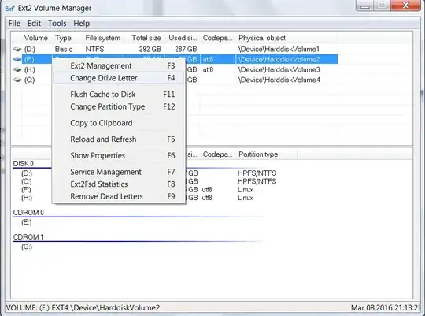Select (F:) under DISK 0
Viewport: 425px width, 316px height.
pyautogui.click(x=27, y=189)
